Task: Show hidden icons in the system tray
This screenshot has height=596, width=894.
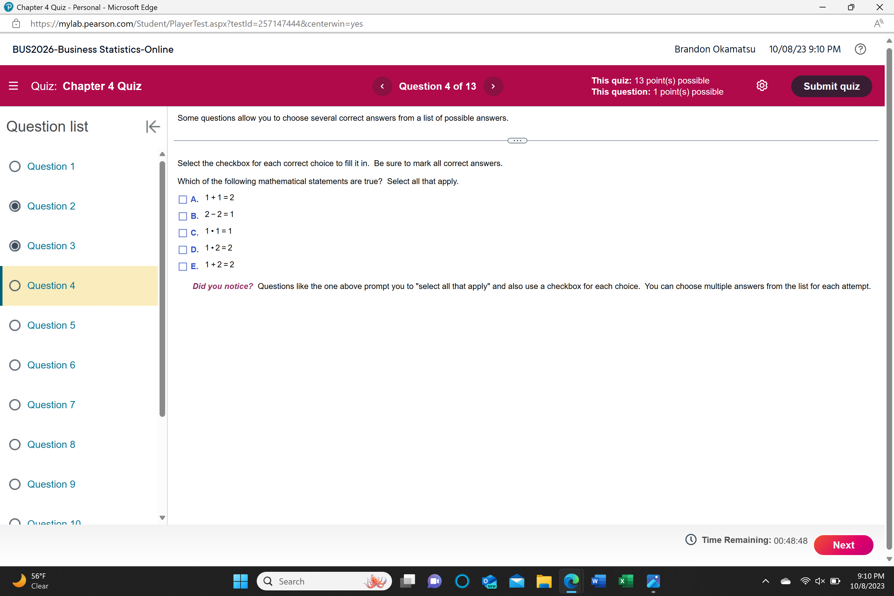Action: click(x=765, y=581)
